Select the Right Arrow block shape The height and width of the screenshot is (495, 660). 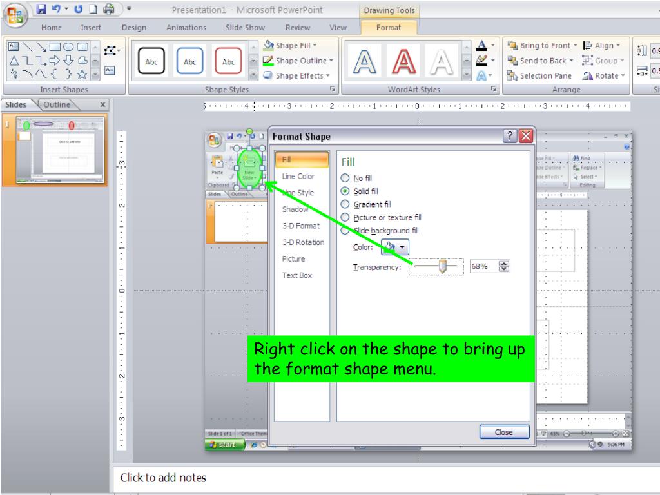[55, 61]
